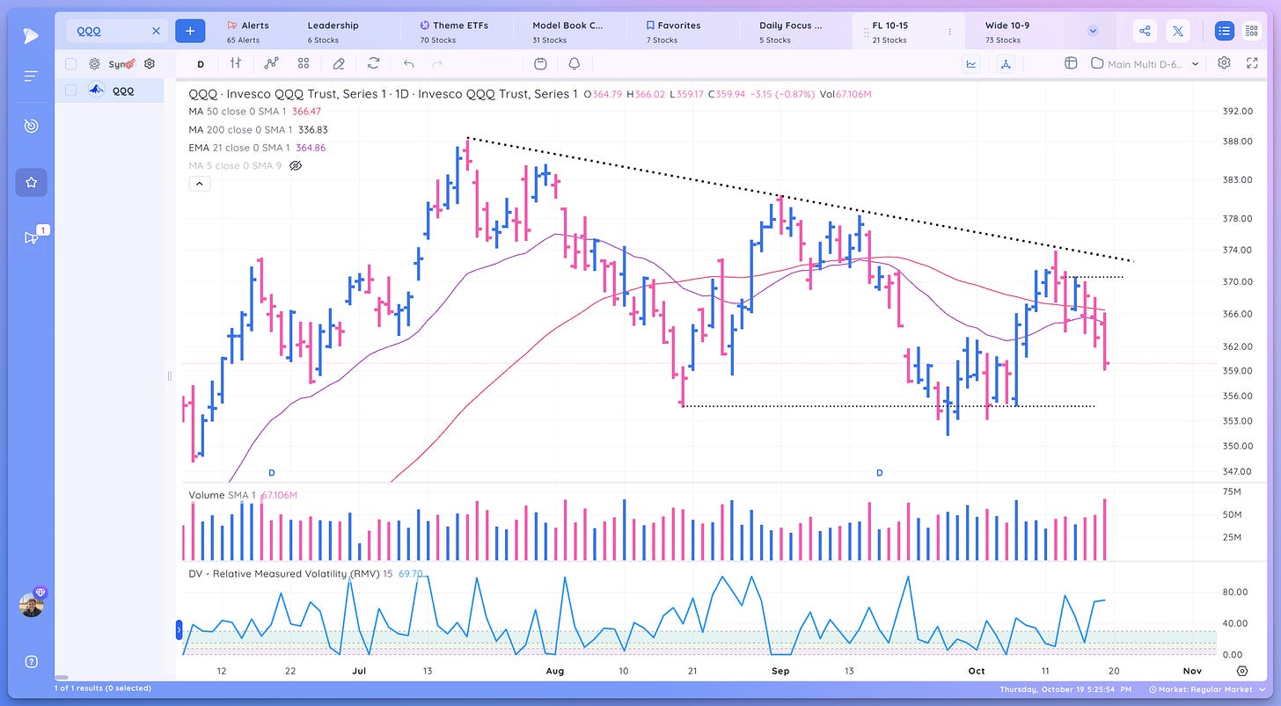Open the Model Book tab
This screenshot has height=706, width=1281.
[567, 32]
